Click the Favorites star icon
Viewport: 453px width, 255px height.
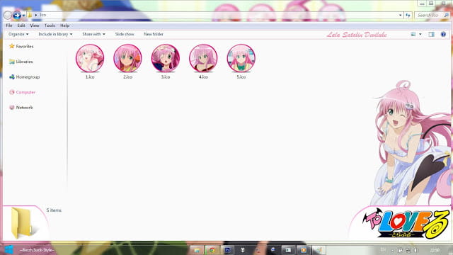click(11, 46)
